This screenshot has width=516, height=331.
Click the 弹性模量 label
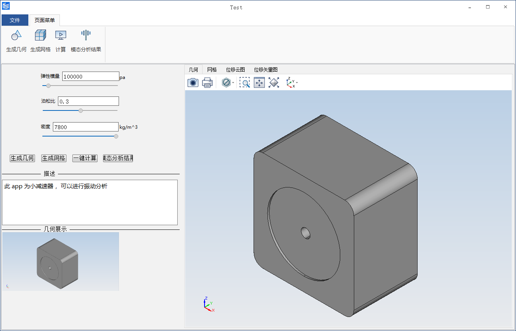pos(50,77)
